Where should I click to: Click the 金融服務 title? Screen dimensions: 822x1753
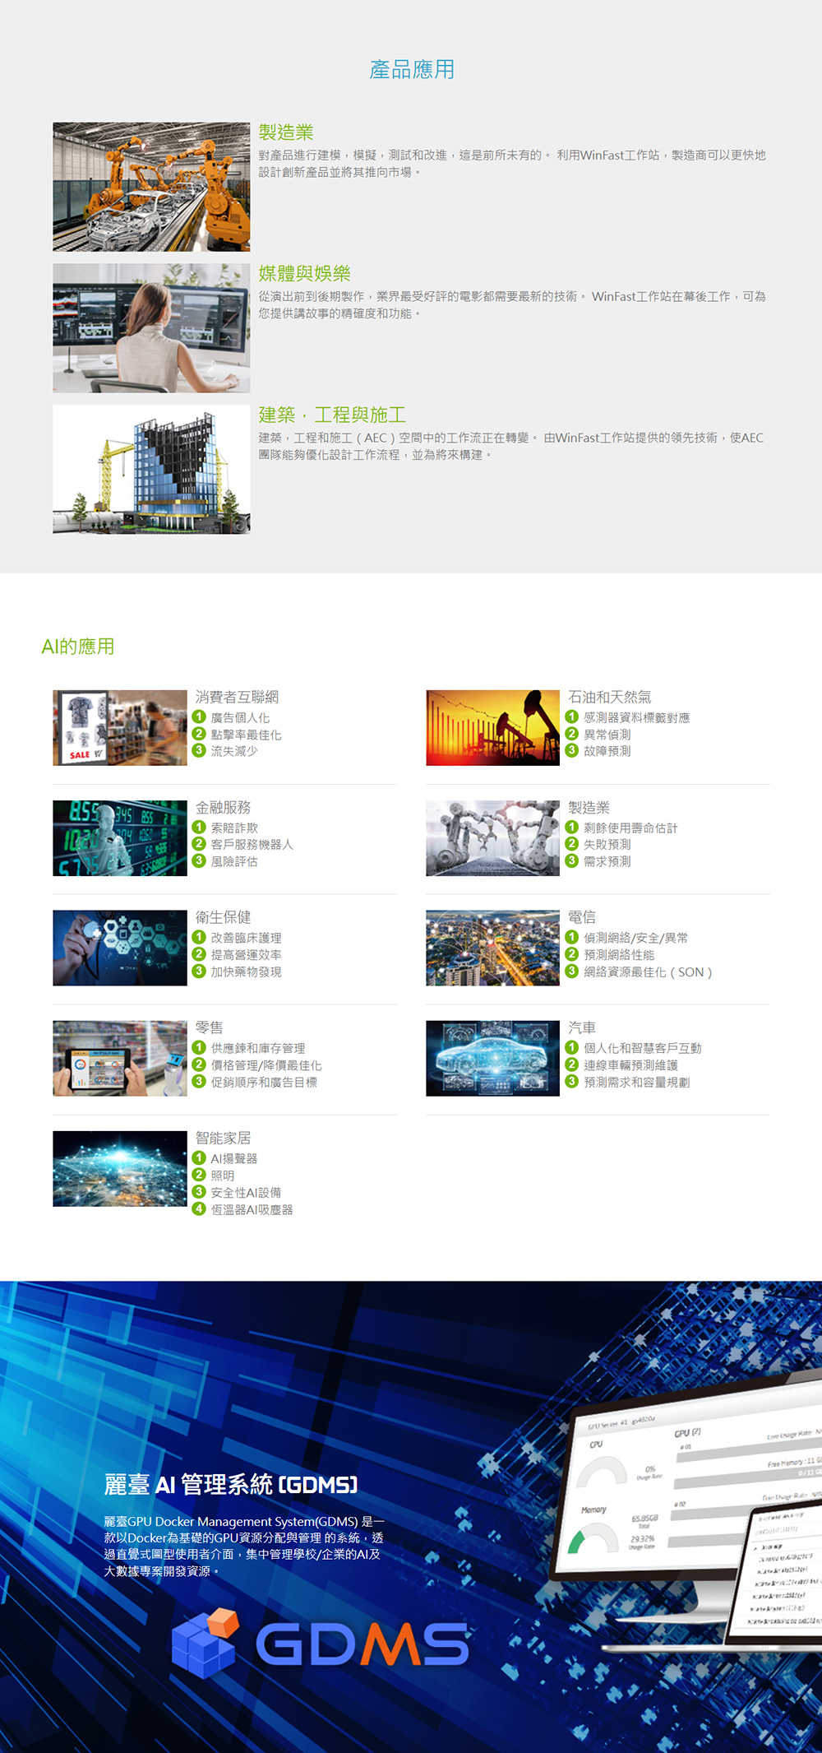(223, 807)
